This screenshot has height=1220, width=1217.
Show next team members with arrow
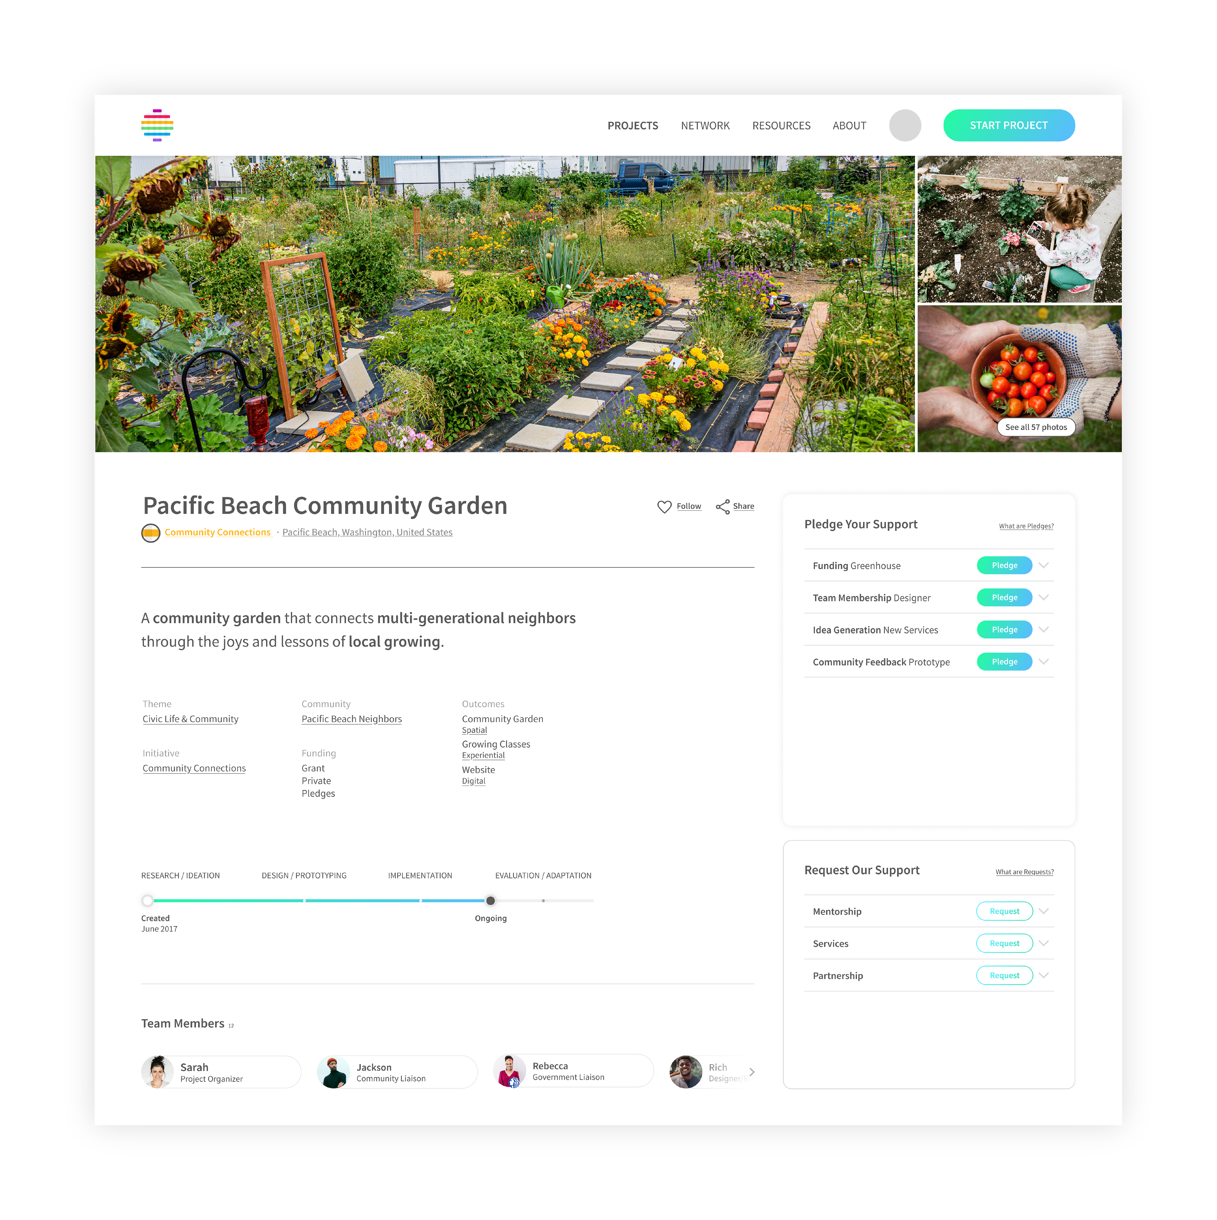tap(751, 1072)
